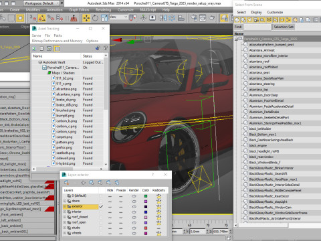
Task: Click the blue color swatch of interior layer
Action: coord(146,212)
